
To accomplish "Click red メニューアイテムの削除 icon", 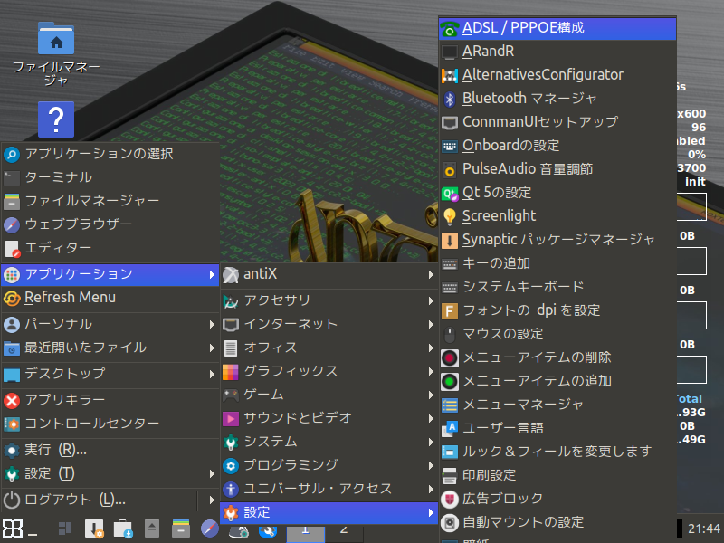I will [449, 357].
